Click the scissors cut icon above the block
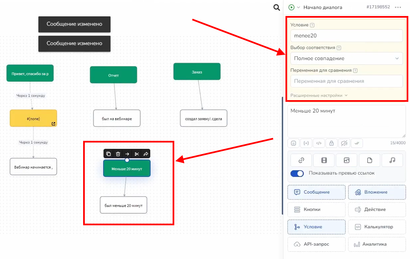This screenshot has height=259, width=410. coord(137,154)
